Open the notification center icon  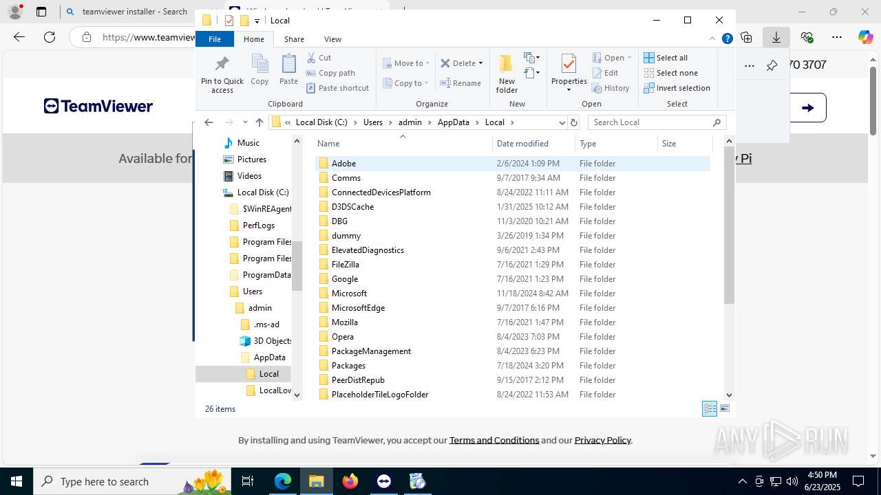coord(858,481)
